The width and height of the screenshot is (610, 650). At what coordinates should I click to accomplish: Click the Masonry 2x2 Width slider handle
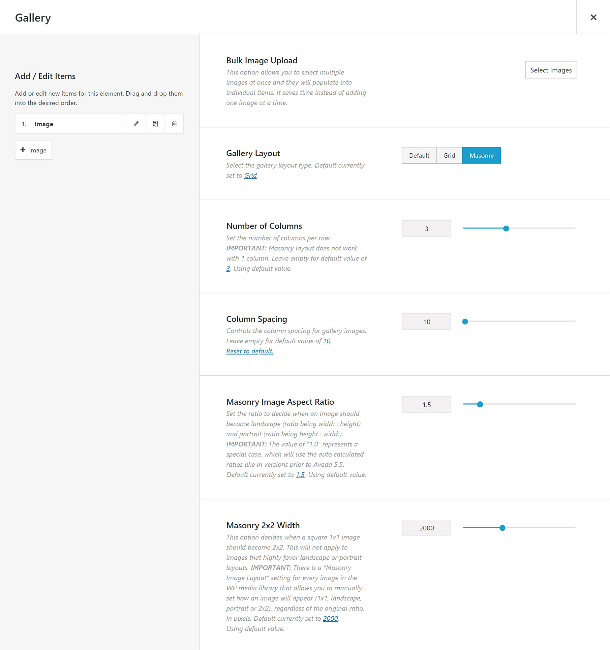pyautogui.click(x=502, y=528)
